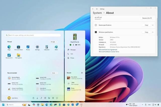This screenshot has height=107, width=161.
Task: Launch Calculator pinned app
Action: 47,48
